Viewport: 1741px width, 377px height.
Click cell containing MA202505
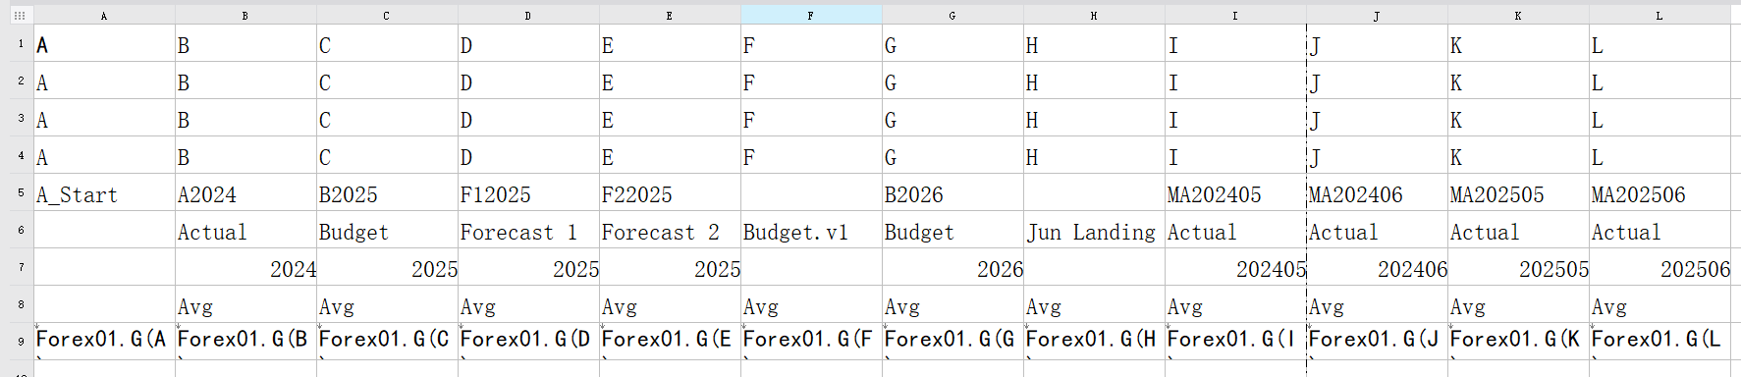click(1518, 193)
